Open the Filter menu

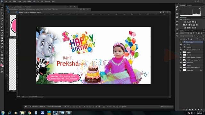point(34,1)
